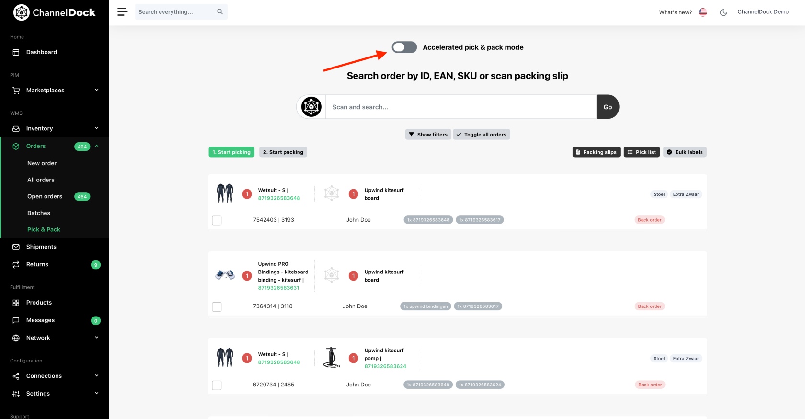
Task: Click the Orders box icon
Action: pos(16,147)
